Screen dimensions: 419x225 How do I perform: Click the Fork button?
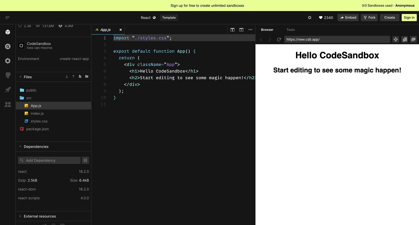369,17
